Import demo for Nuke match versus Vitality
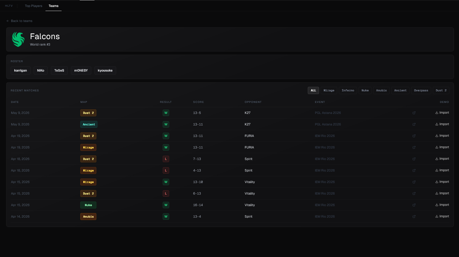The image size is (459, 257). pos(442,205)
